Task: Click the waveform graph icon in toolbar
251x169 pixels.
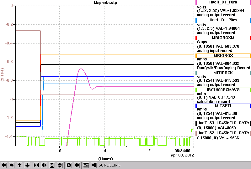Action: 86,165
